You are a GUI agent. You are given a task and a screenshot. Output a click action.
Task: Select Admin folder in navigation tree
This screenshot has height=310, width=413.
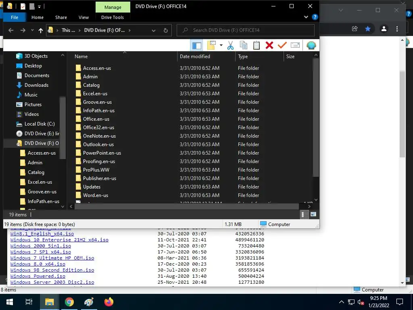[x=35, y=163]
